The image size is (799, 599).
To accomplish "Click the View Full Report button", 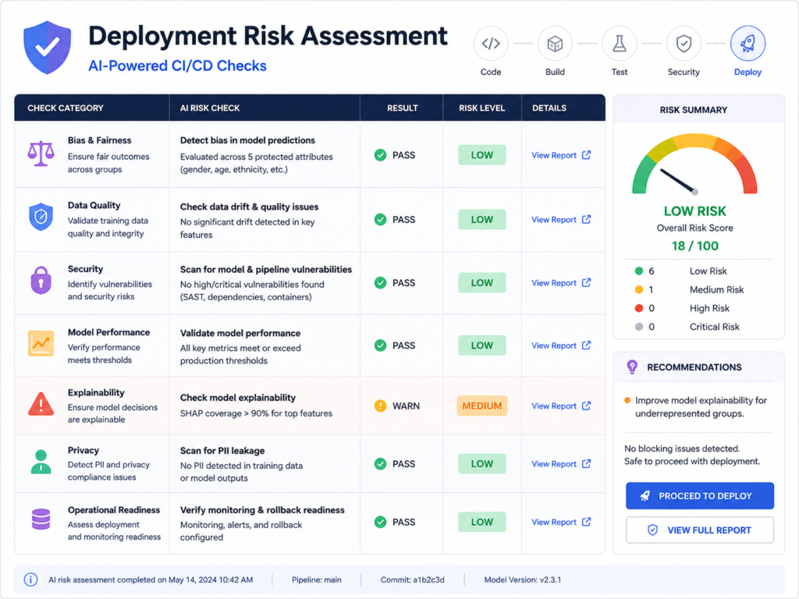I will (x=700, y=530).
